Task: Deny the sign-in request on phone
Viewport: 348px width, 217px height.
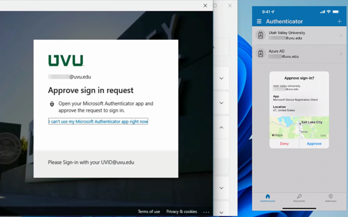Action: click(x=284, y=144)
